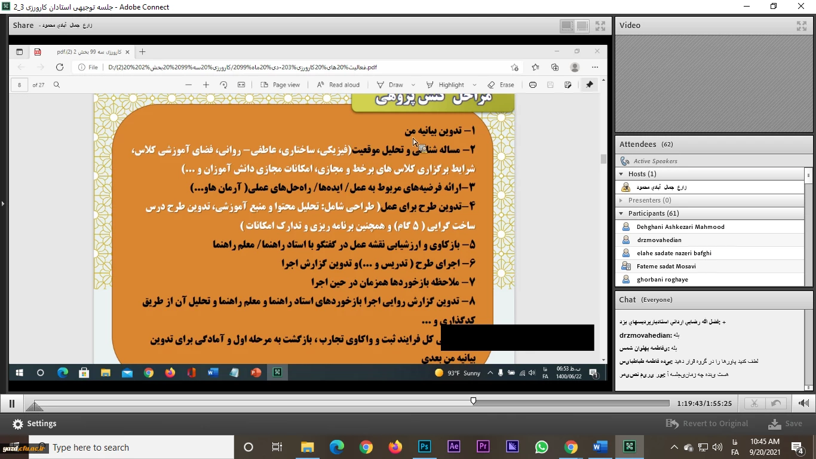816x459 pixels.
Task: Open WhatsApp from the taskbar
Action: tap(542, 446)
